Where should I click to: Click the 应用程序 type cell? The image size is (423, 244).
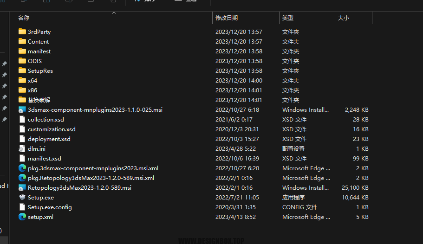click(293, 197)
